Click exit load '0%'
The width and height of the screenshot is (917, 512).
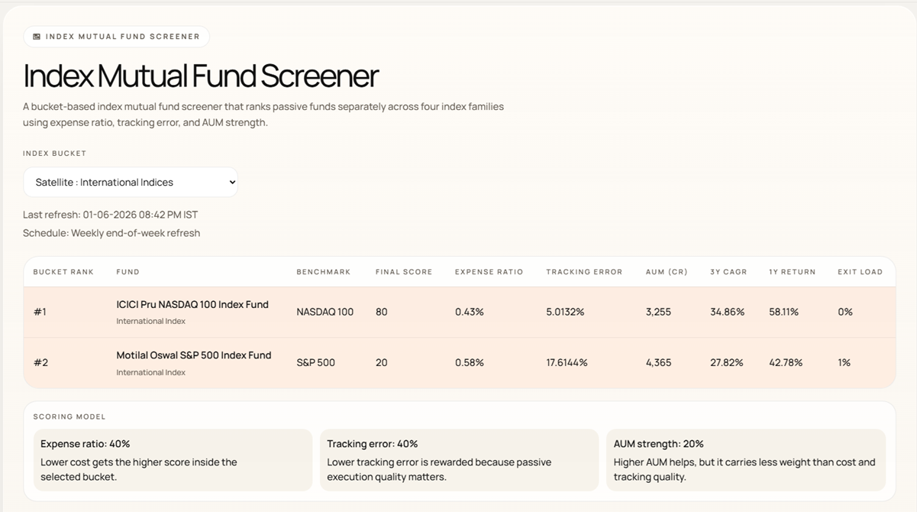(845, 312)
